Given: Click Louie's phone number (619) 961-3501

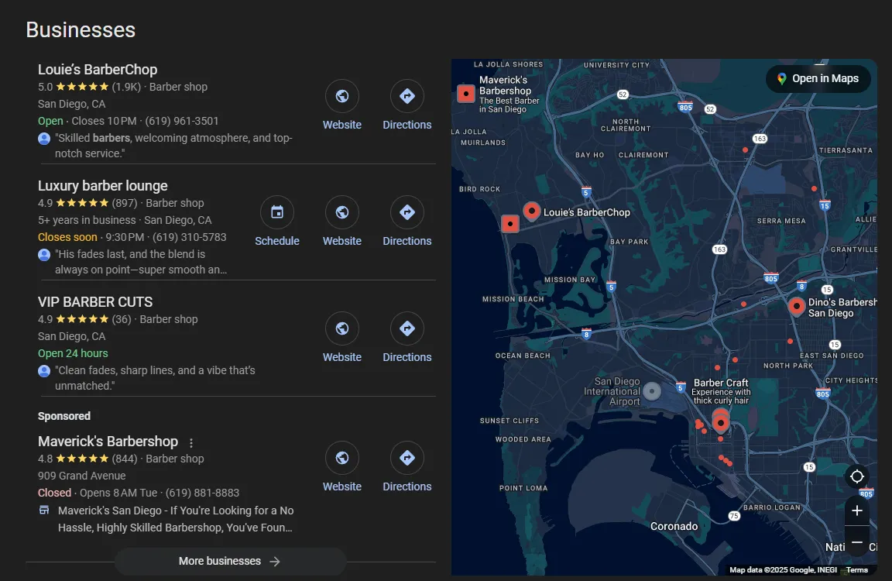Looking at the screenshot, I should coord(181,121).
